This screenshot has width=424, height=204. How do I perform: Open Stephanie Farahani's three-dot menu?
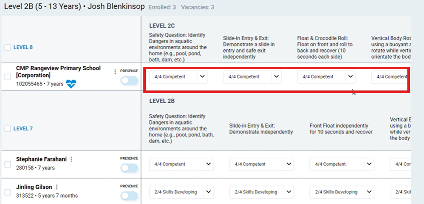click(x=71, y=159)
